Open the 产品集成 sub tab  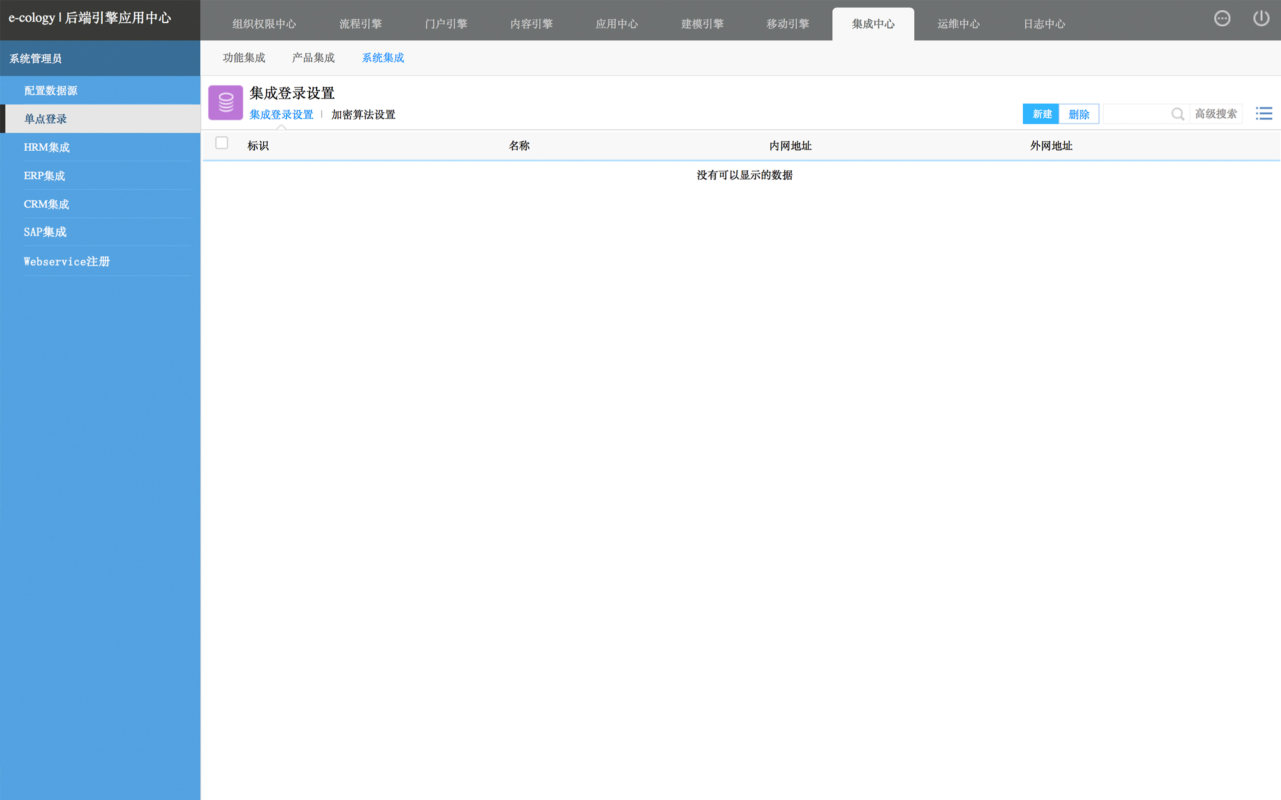pyautogui.click(x=313, y=57)
